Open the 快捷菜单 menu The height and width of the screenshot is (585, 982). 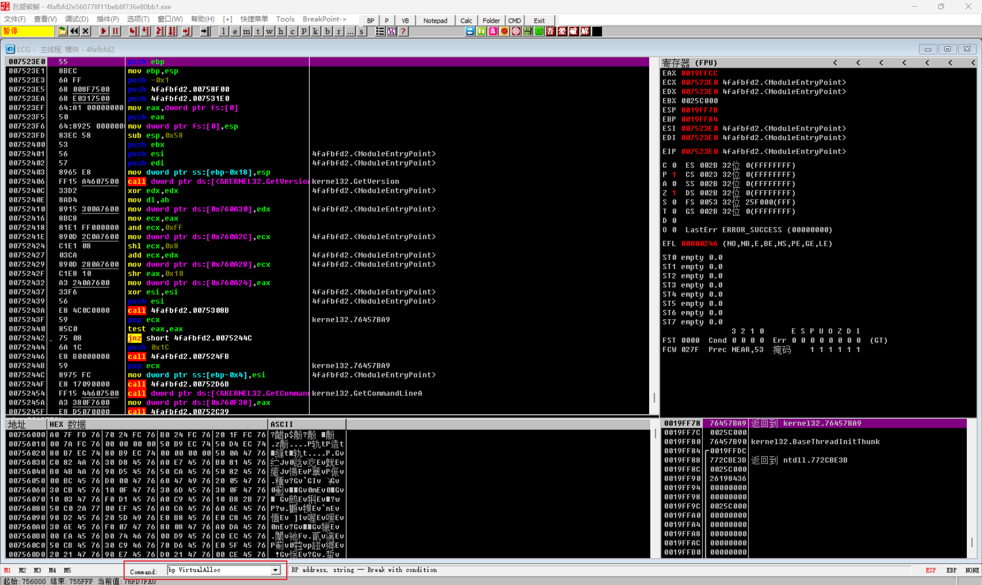click(x=254, y=19)
